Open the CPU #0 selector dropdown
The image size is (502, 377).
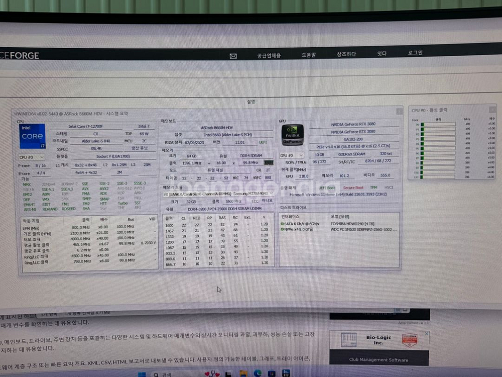point(32,157)
